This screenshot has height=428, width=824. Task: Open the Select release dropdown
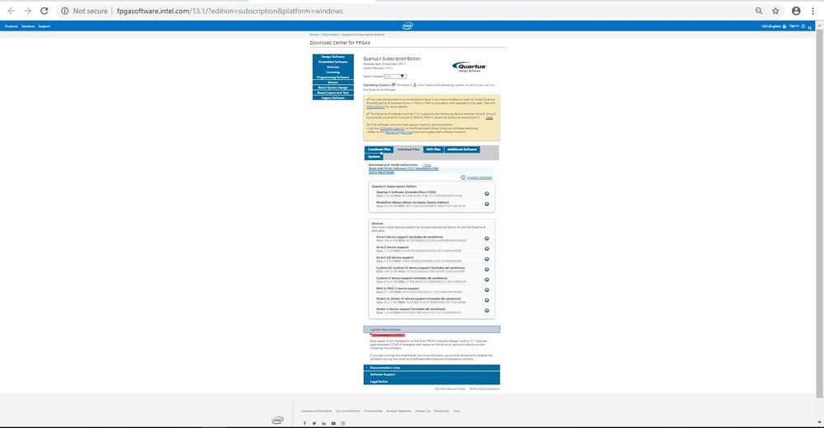tap(394, 77)
